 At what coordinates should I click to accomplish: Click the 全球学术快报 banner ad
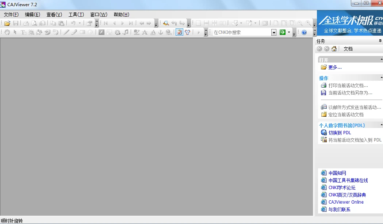tap(350, 23)
